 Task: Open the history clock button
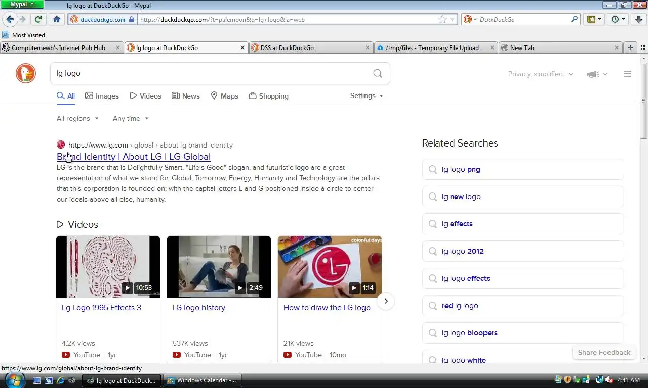618,19
